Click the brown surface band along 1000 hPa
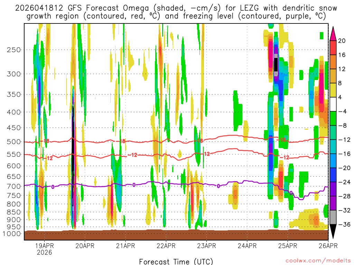The height and width of the screenshot is (265, 354). (176, 235)
